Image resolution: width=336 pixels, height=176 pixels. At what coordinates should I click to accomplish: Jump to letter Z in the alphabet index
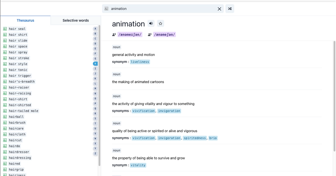point(95,153)
